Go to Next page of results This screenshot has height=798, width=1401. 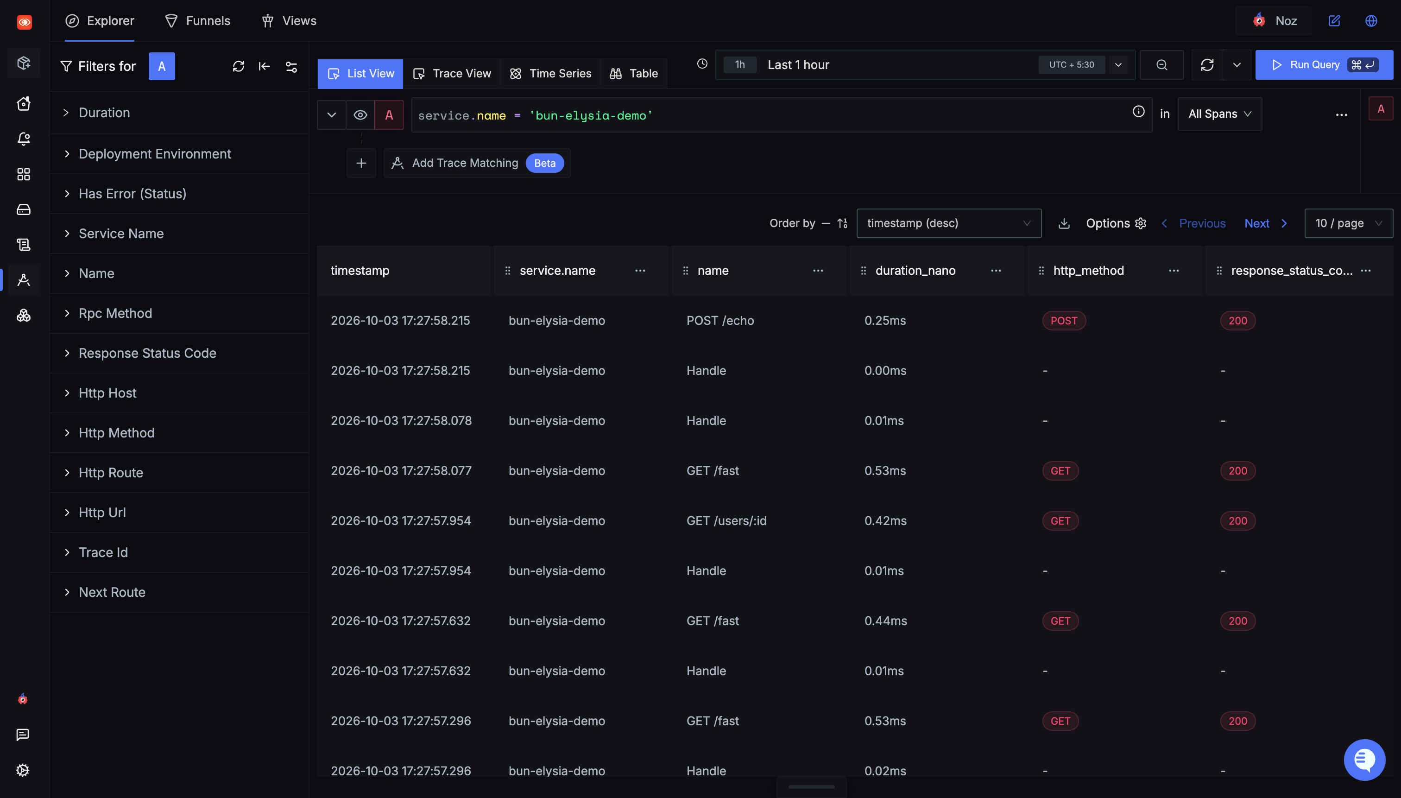tap(1265, 224)
